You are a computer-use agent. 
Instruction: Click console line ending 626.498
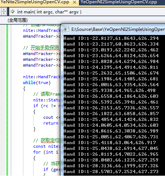pyautogui.click(x=110, y=91)
